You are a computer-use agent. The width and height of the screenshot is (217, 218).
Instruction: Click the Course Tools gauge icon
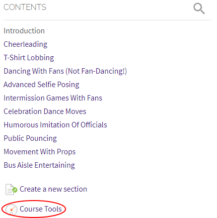coord(11,210)
